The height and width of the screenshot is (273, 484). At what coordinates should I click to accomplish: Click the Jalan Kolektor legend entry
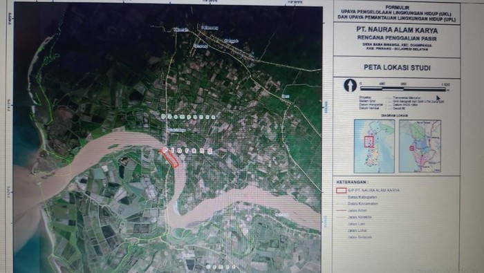[360, 217]
